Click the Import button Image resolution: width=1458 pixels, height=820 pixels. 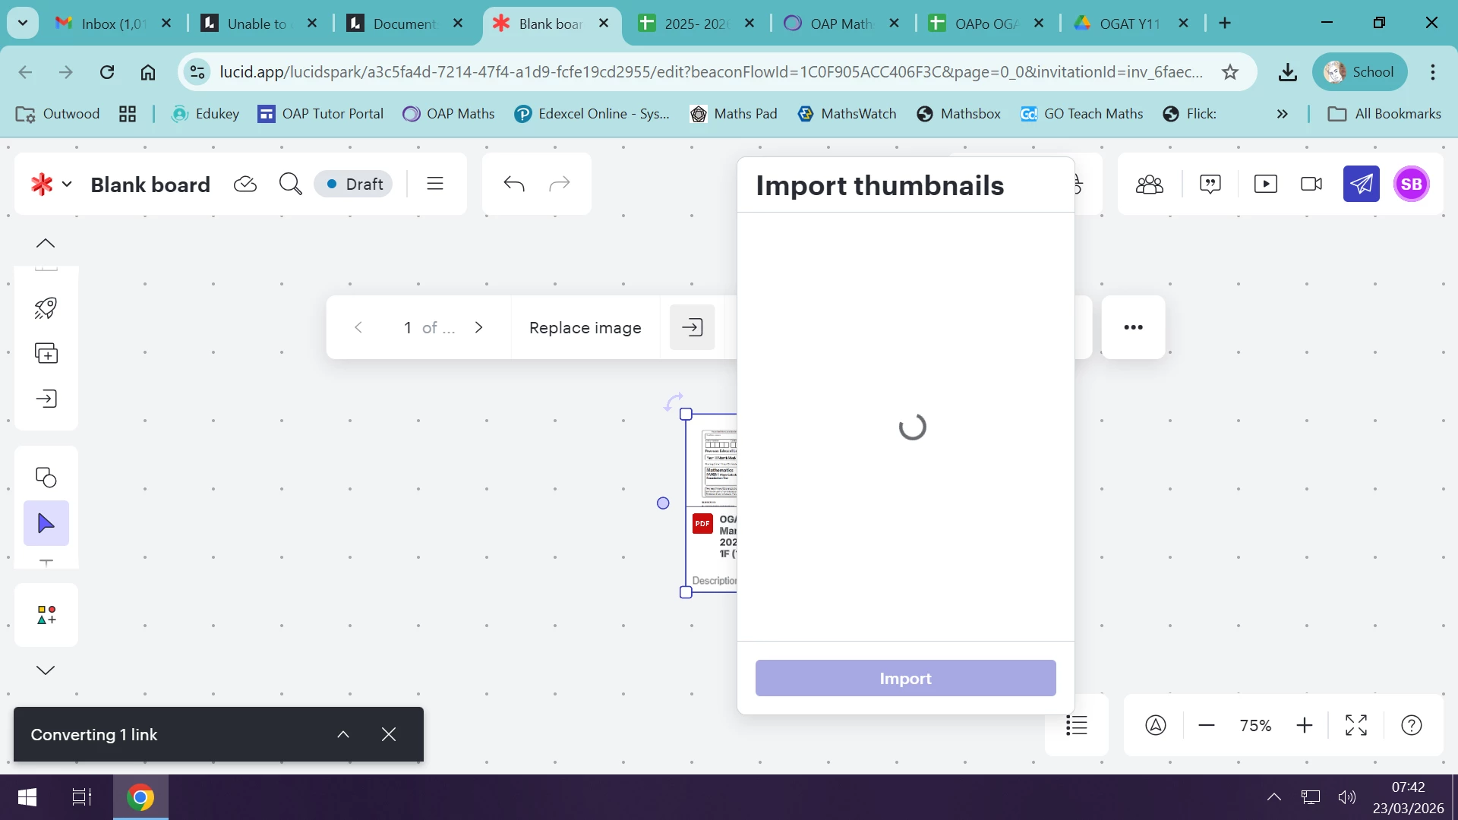tap(905, 678)
